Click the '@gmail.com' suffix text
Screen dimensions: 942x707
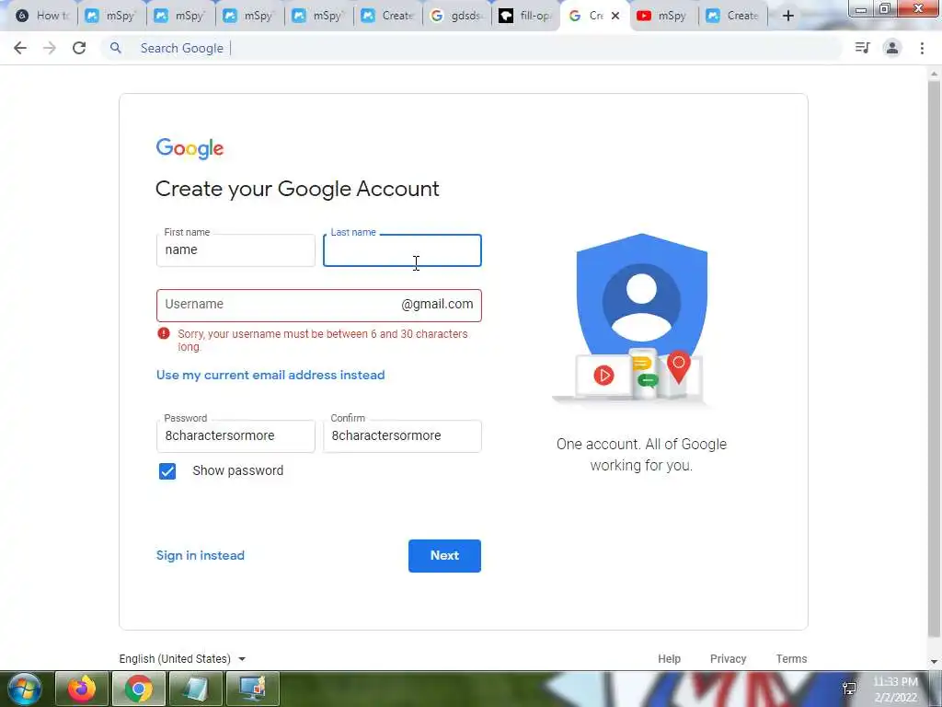pyautogui.click(x=437, y=304)
